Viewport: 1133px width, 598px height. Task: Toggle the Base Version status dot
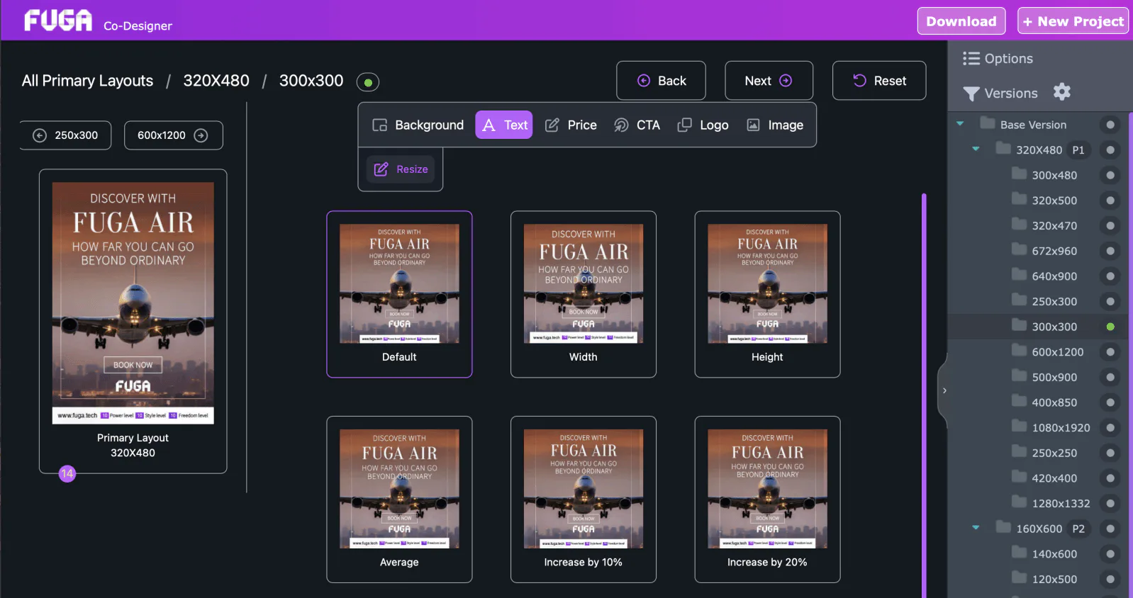coord(1110,125)
